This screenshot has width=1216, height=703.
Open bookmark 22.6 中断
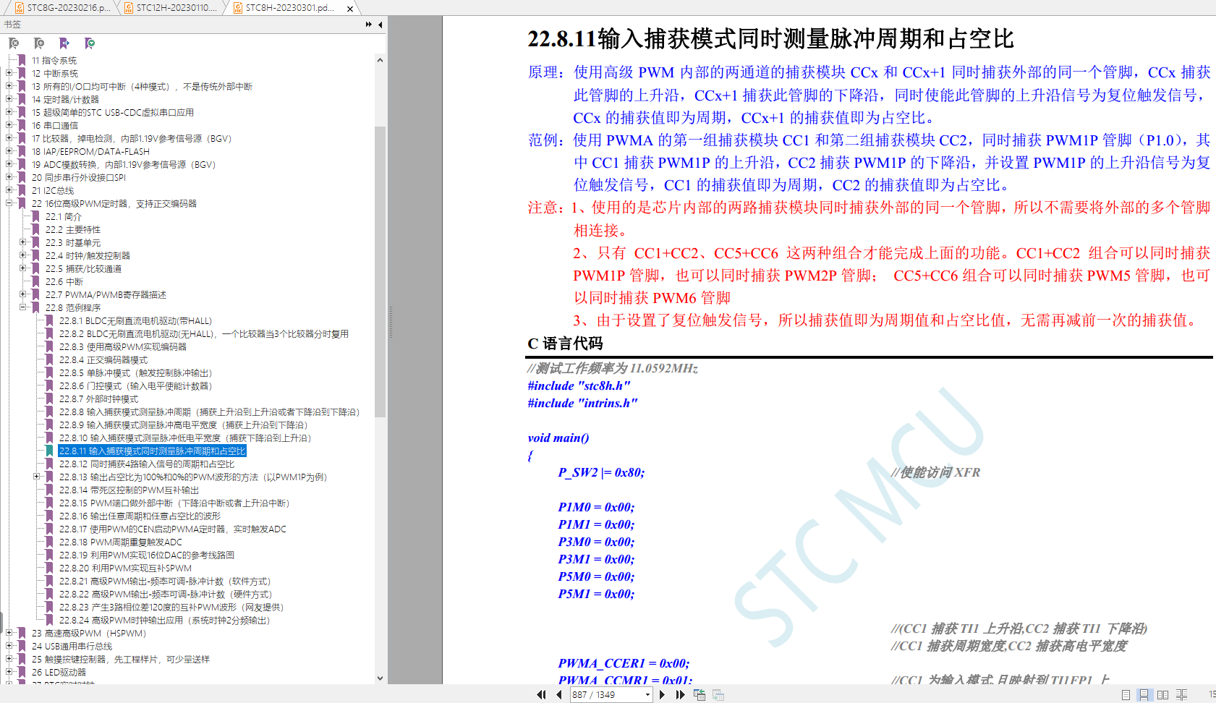pyautogui.click(x=64, y=281)
